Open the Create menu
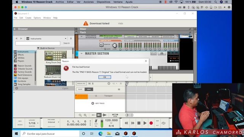The height and width of the screenshot is (137, 244). tap(28, 18)
